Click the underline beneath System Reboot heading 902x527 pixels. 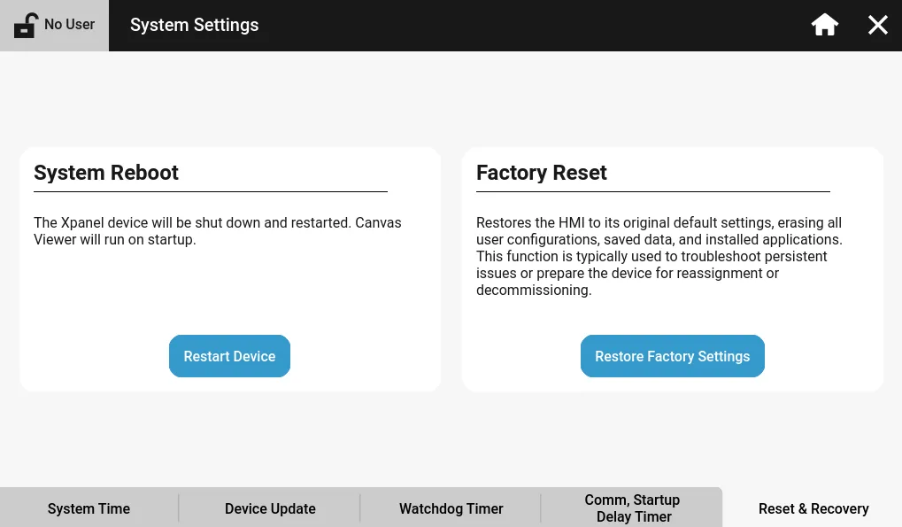click(211, 191)
